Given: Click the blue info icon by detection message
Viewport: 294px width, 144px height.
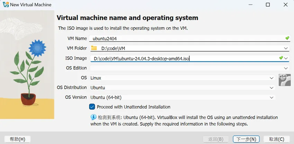Looking at the screenshot, I should pos(93,117).
